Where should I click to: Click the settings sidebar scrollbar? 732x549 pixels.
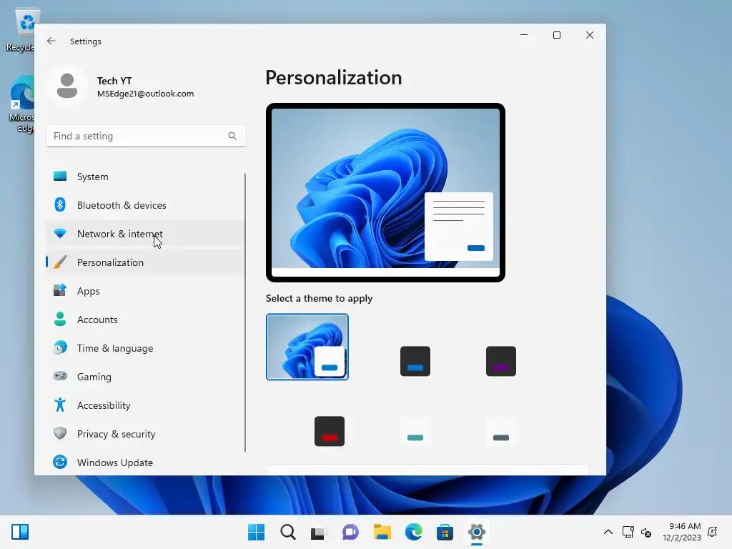click(x=245, y=312)
